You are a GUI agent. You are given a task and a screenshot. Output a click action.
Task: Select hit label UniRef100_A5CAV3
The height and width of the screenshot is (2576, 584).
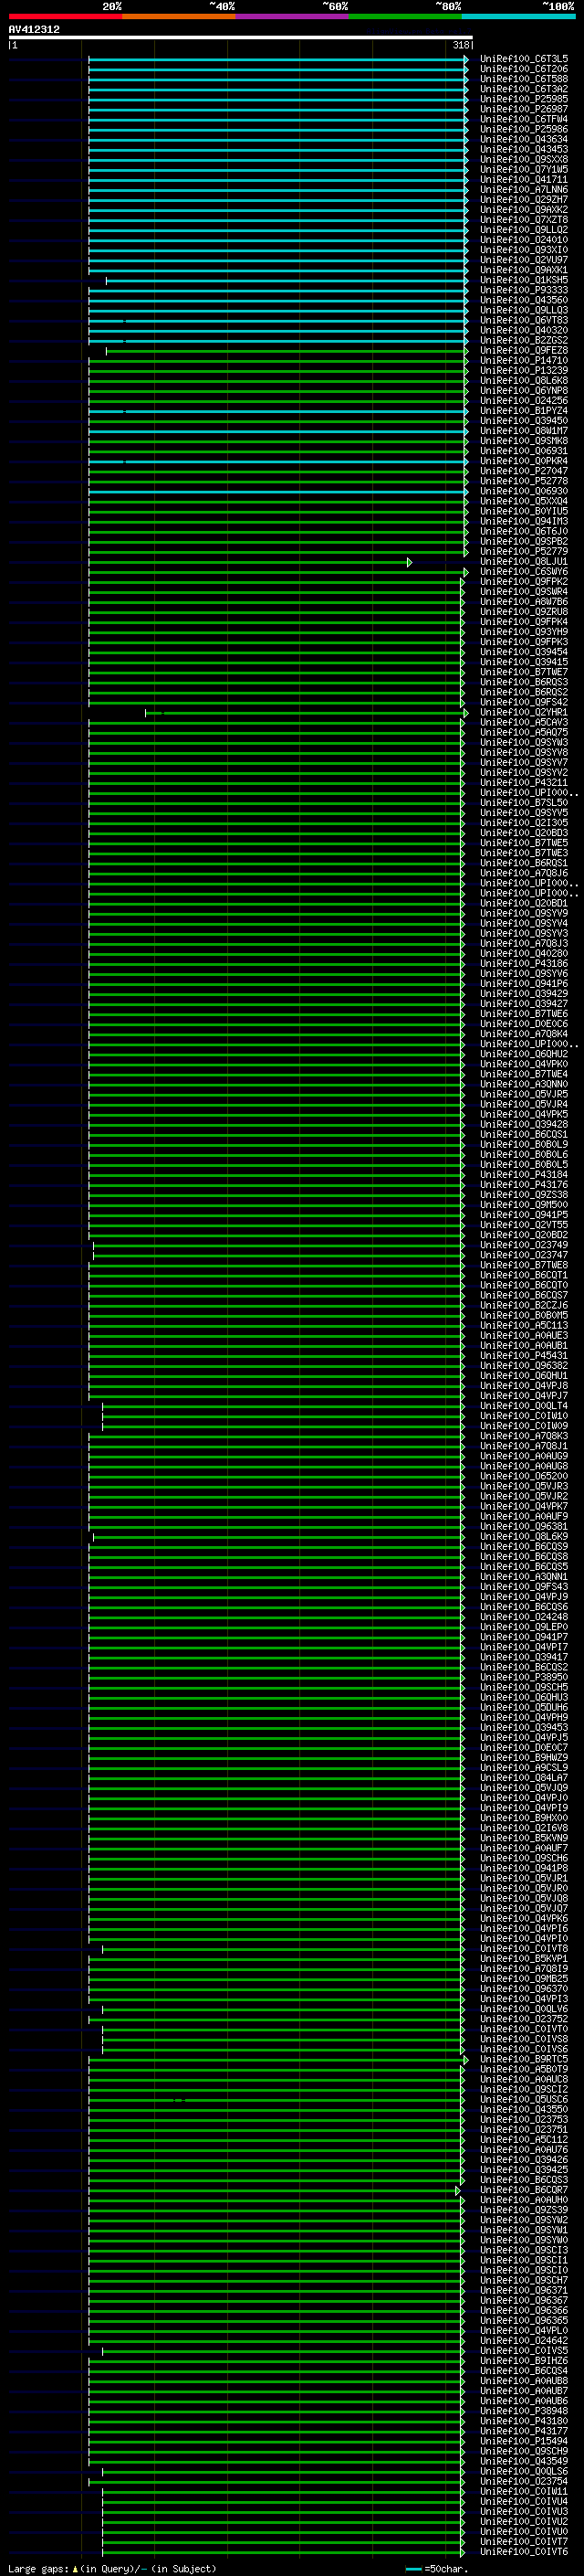click(x=523, y=722)
